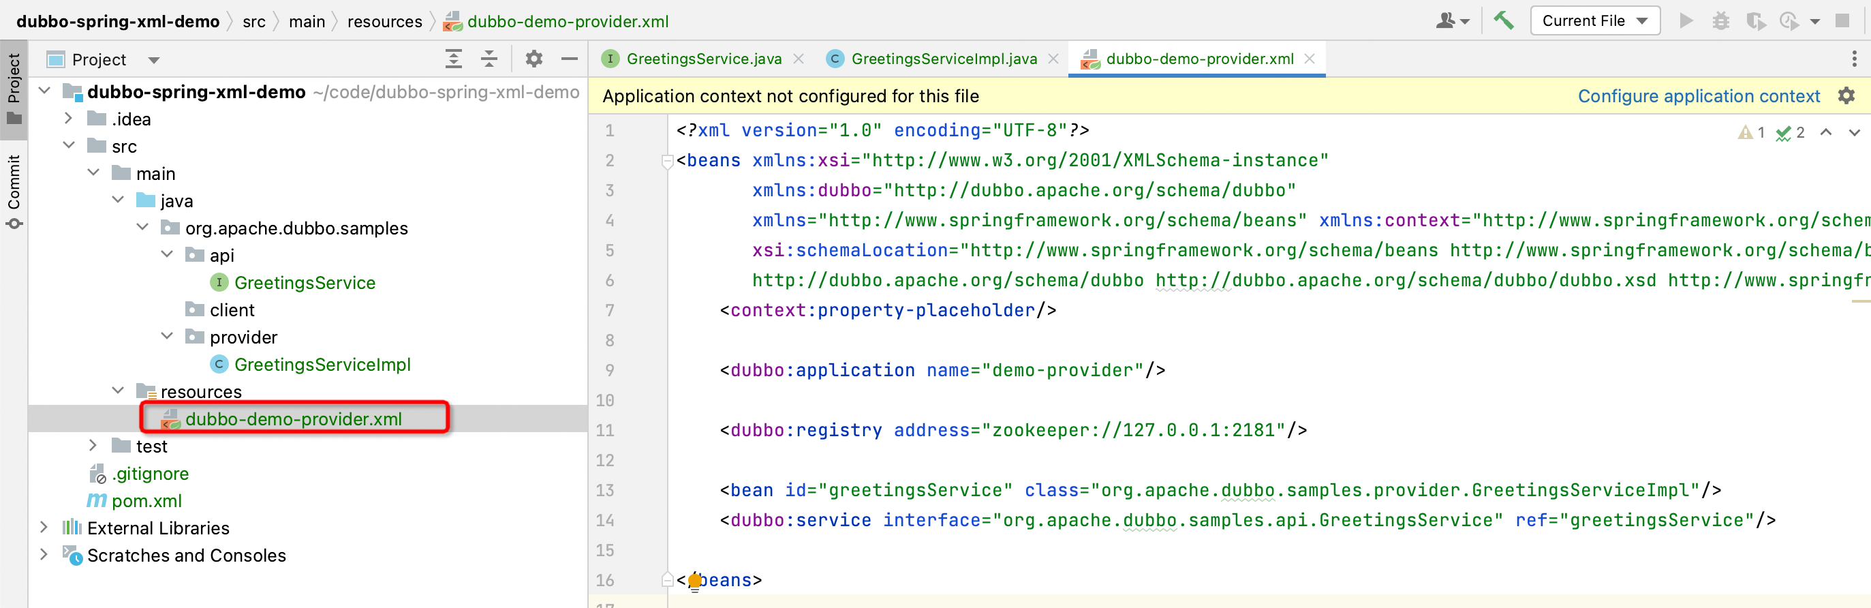Click the Build Project hammer icon
The image size is (1871, 608).
coord(1503,20)
